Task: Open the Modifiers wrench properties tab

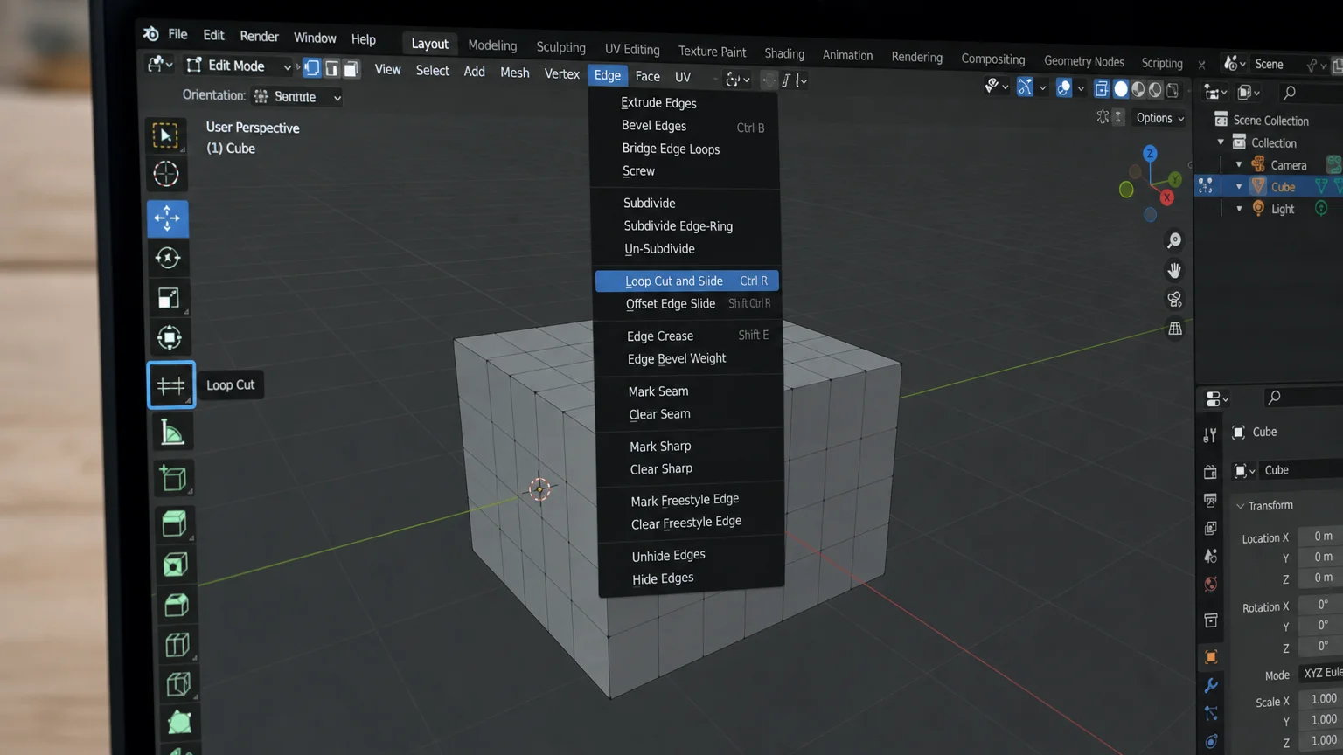Action: pyautogui.click(x=1211, y=685)
